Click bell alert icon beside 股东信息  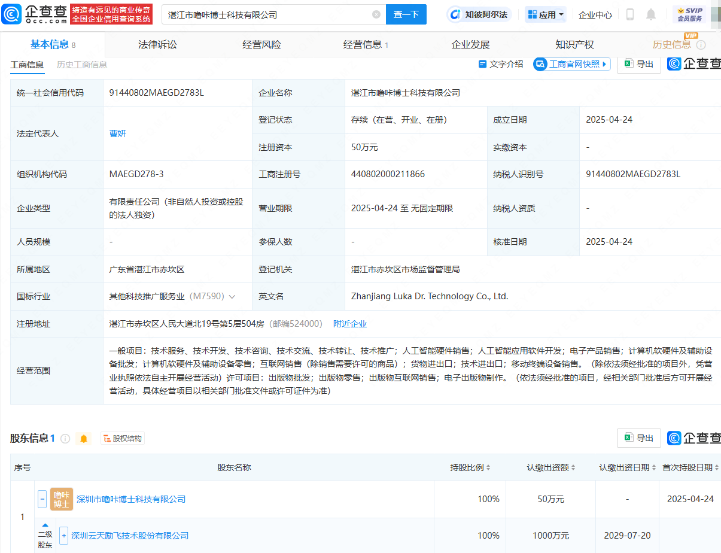tap(84, 439)
